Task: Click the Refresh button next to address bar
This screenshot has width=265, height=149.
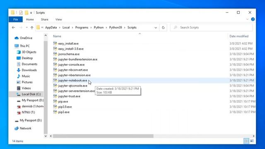Action: (163, 28)
